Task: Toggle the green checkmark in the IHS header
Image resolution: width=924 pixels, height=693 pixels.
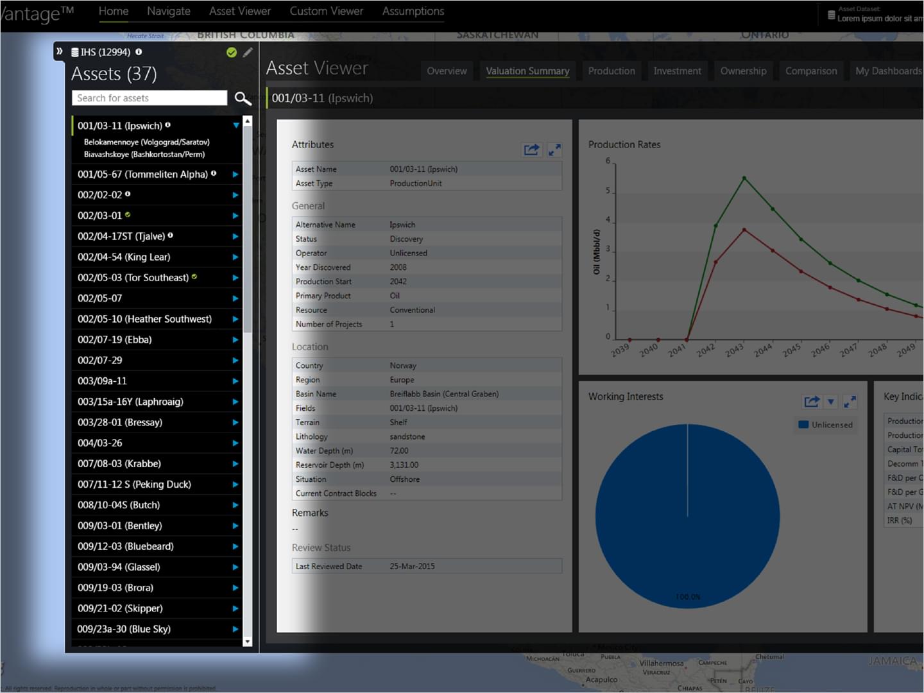Action: pyautogui.click(x=232, y=52)
